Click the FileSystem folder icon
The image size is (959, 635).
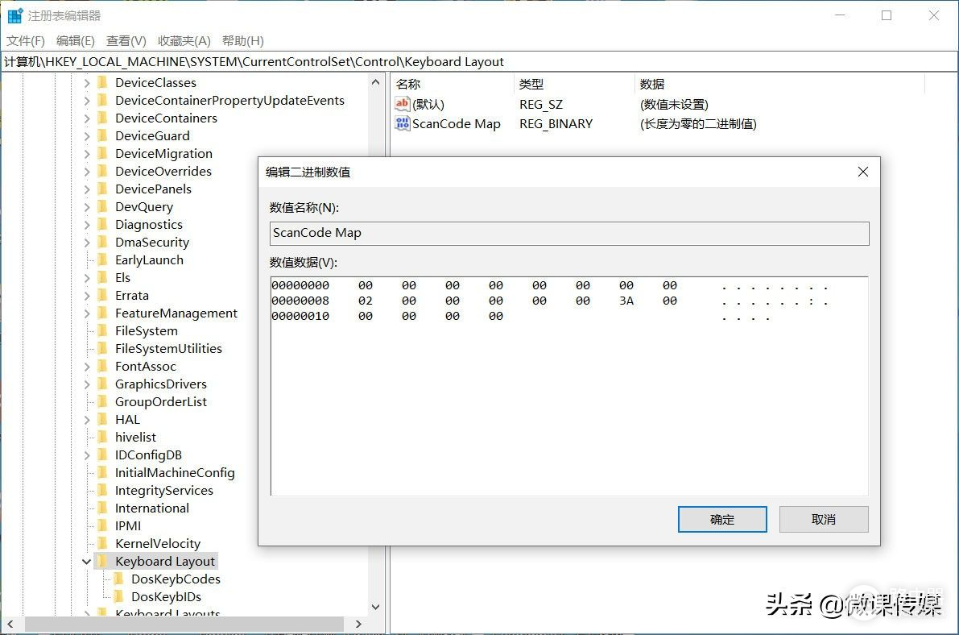pos(102,331)
